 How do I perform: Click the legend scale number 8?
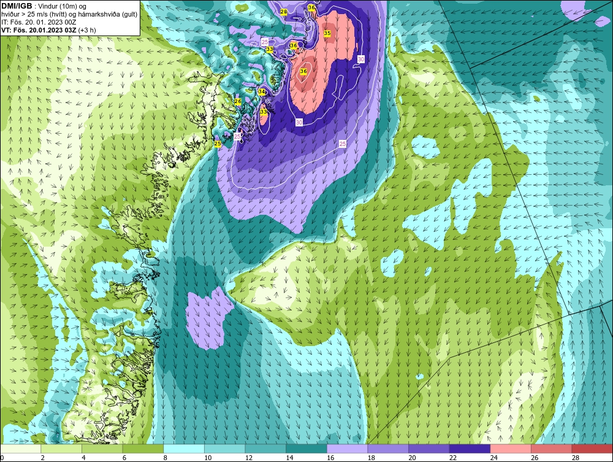(166, 458)
